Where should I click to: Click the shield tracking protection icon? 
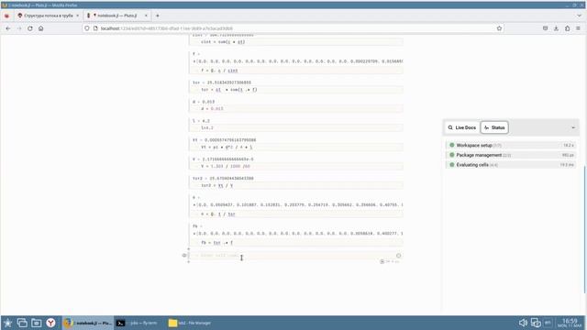tap(87, 28)
